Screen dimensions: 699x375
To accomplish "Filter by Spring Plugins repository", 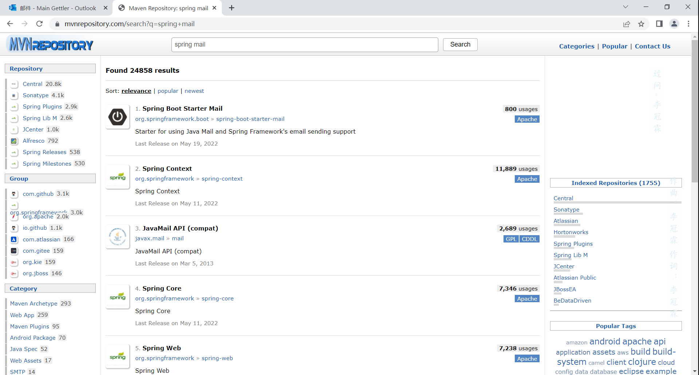I will (42, 107).
